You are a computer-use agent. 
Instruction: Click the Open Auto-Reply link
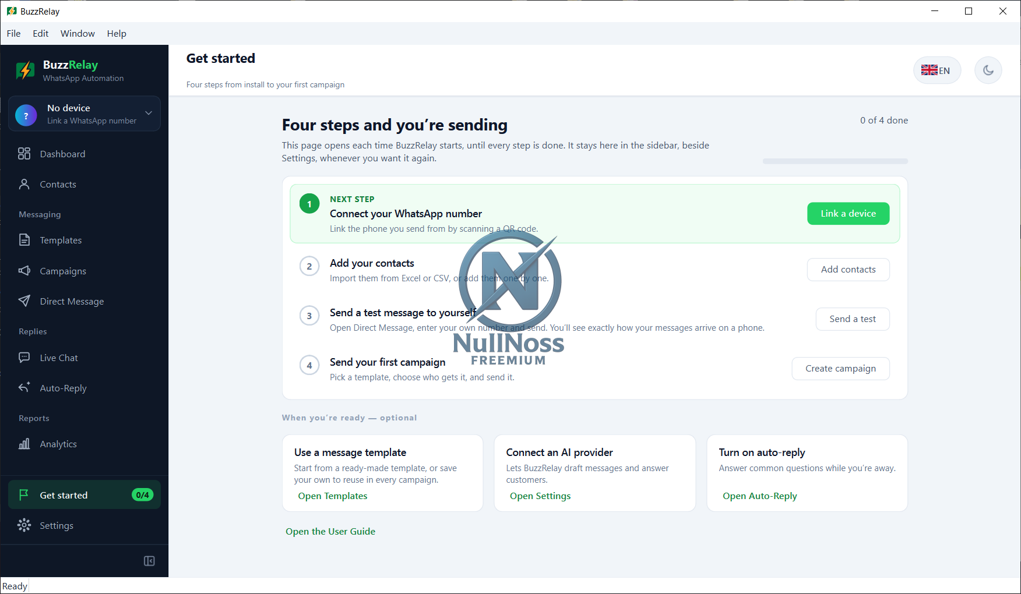coord(760,496)
